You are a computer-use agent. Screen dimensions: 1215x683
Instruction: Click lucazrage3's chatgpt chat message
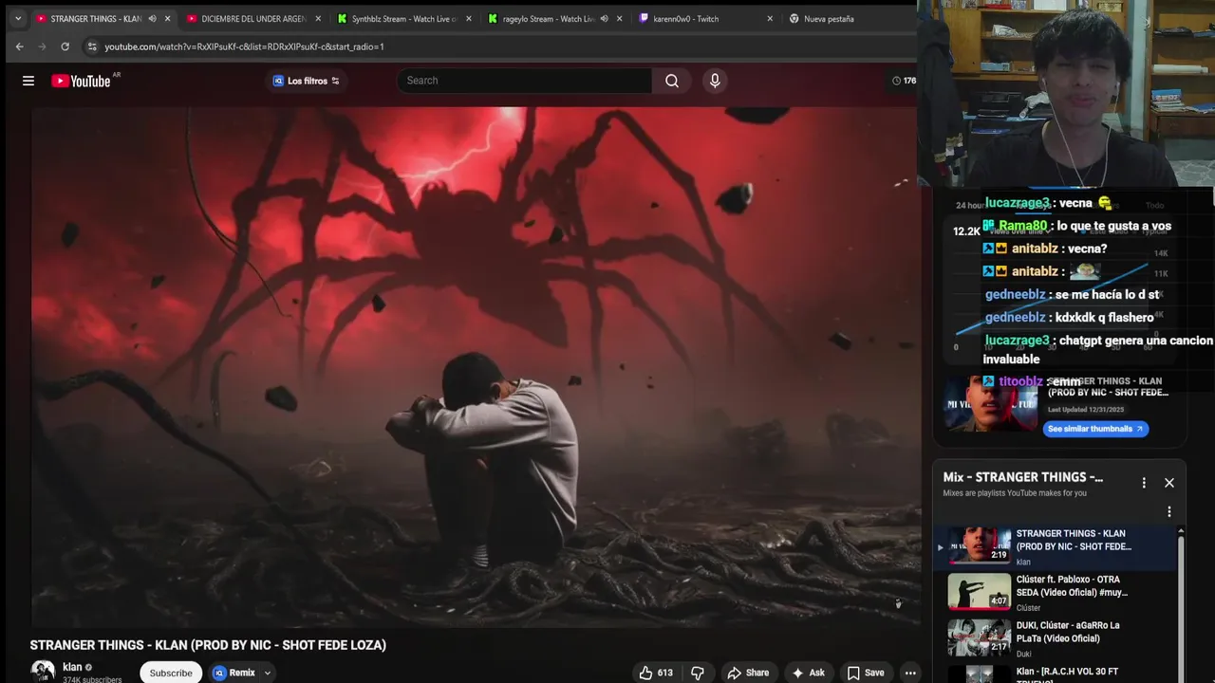(x=1098, y=349)
